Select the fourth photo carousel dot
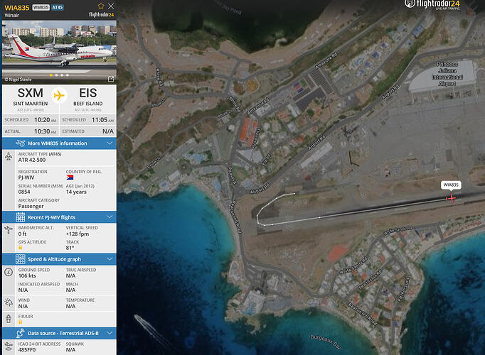The image size is (485, 355). [x=67, y=75]
